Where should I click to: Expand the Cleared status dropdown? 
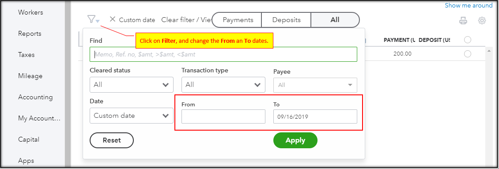pos(132,85)
